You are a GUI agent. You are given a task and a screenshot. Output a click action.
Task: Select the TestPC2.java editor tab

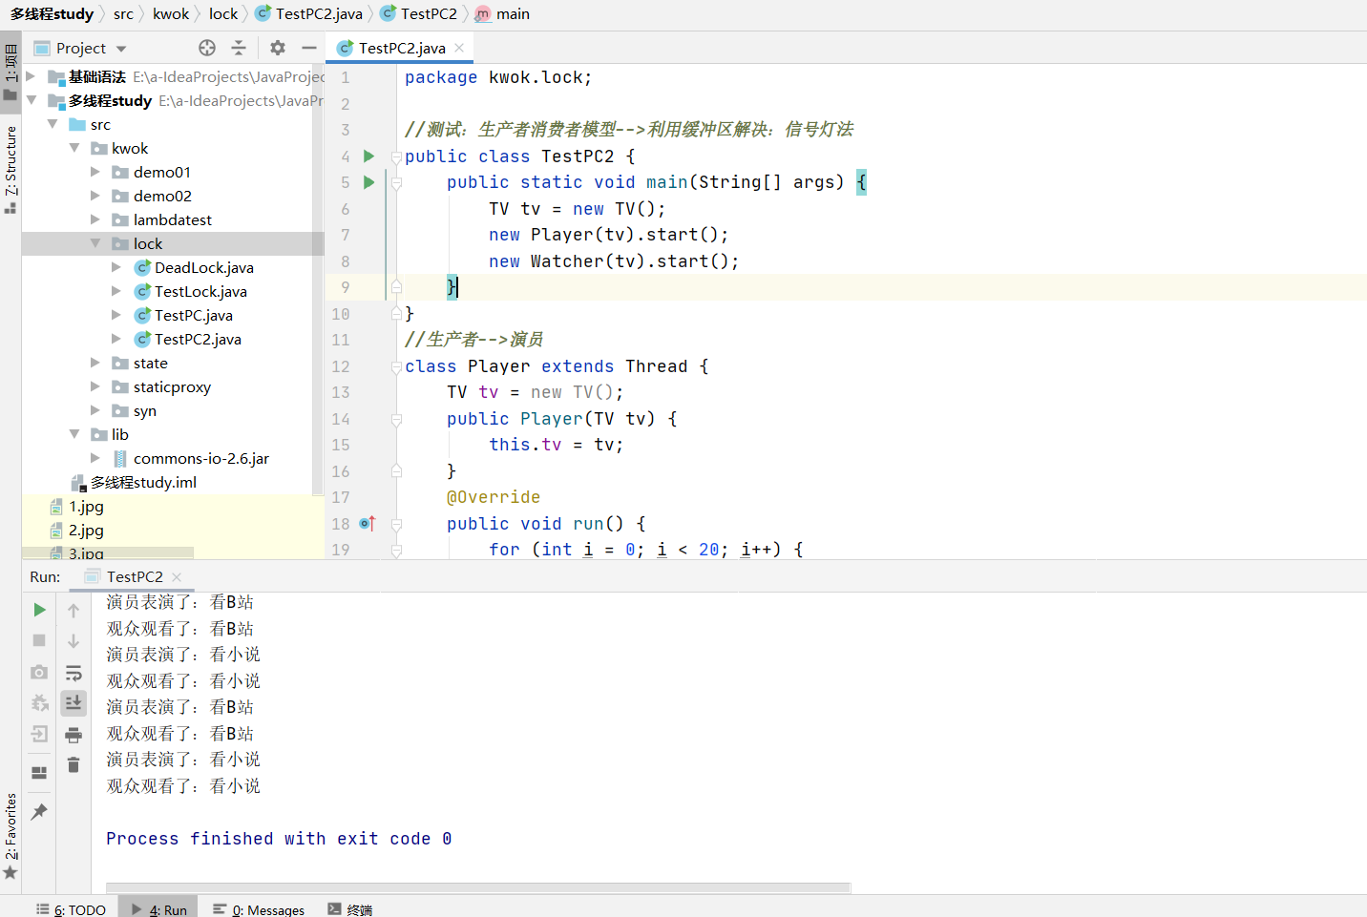[401, 48]
